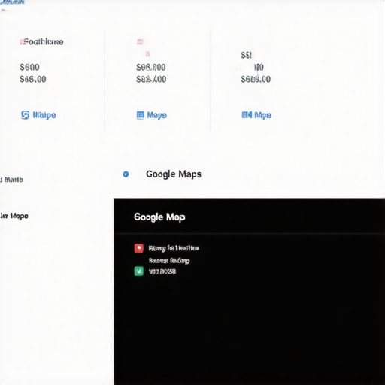Select the Google Maps heading text
The height and width of the screenshot is (385, 385).
coord(174,174)
